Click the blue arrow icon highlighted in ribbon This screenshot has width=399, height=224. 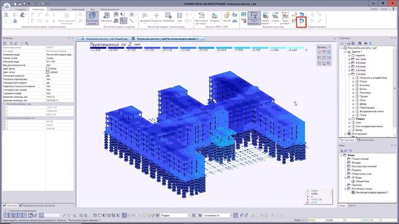[302, 21]
